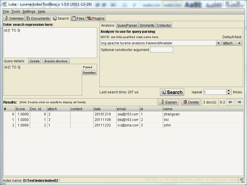The height and width of the screenshot is (185, 247).
Task: Open the Tools menu
Action: [x=16, y=12]
